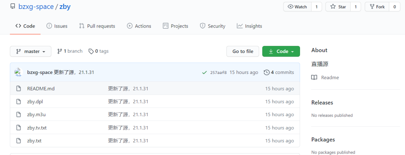Fork the repository

[377, 7]
